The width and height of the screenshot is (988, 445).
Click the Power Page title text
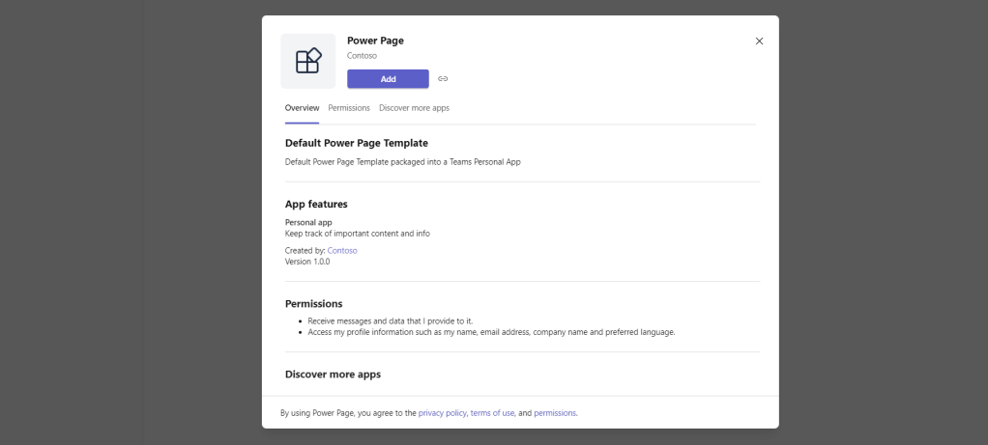coord(375,41)
